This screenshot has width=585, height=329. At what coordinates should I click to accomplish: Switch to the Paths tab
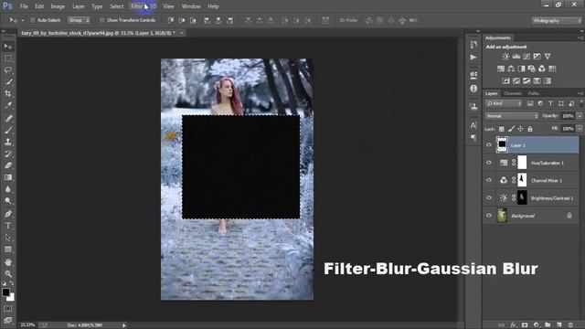[534, 93]
